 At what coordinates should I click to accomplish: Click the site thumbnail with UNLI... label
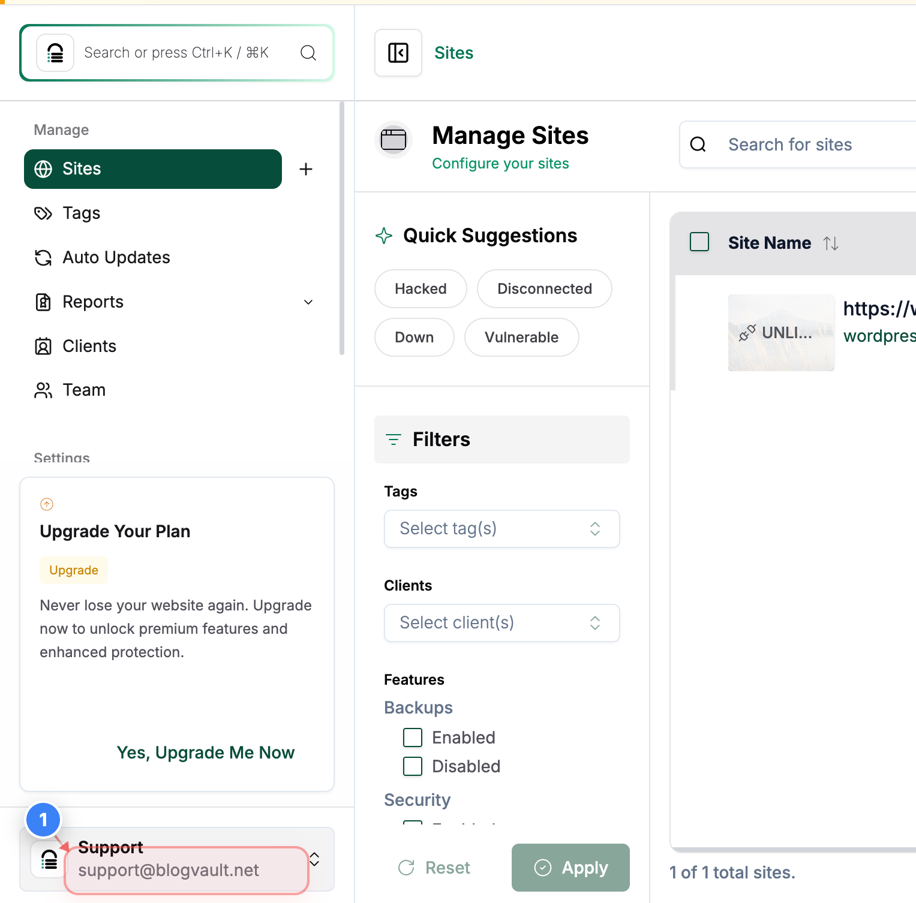(781, 333)
